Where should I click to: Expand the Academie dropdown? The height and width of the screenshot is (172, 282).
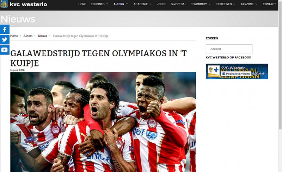142,4
